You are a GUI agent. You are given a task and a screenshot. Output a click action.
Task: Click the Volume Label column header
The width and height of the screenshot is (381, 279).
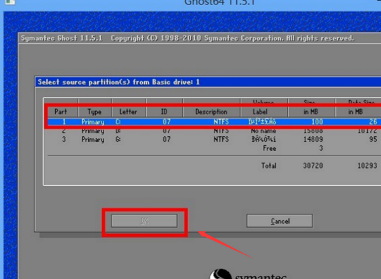click(264, 108)
